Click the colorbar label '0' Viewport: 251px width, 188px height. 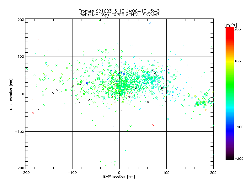click(x=235, y=94)
